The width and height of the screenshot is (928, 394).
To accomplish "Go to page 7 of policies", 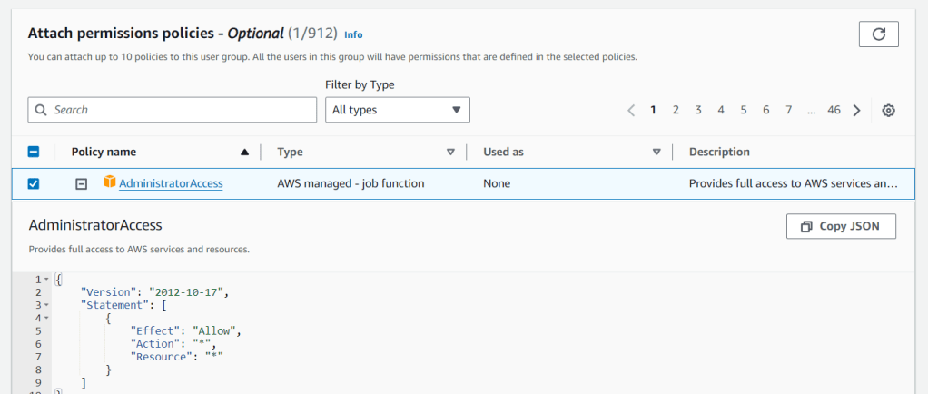I will [x=789, y=110].
